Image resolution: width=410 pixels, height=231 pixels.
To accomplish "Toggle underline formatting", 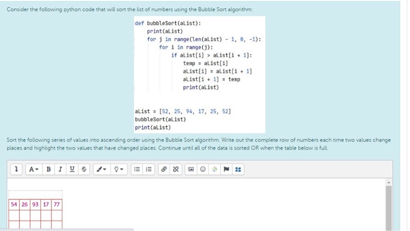I will click(72, 169).
